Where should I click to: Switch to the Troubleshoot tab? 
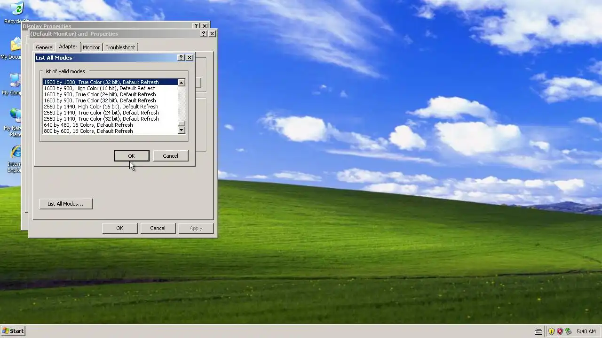pos(120,47)
